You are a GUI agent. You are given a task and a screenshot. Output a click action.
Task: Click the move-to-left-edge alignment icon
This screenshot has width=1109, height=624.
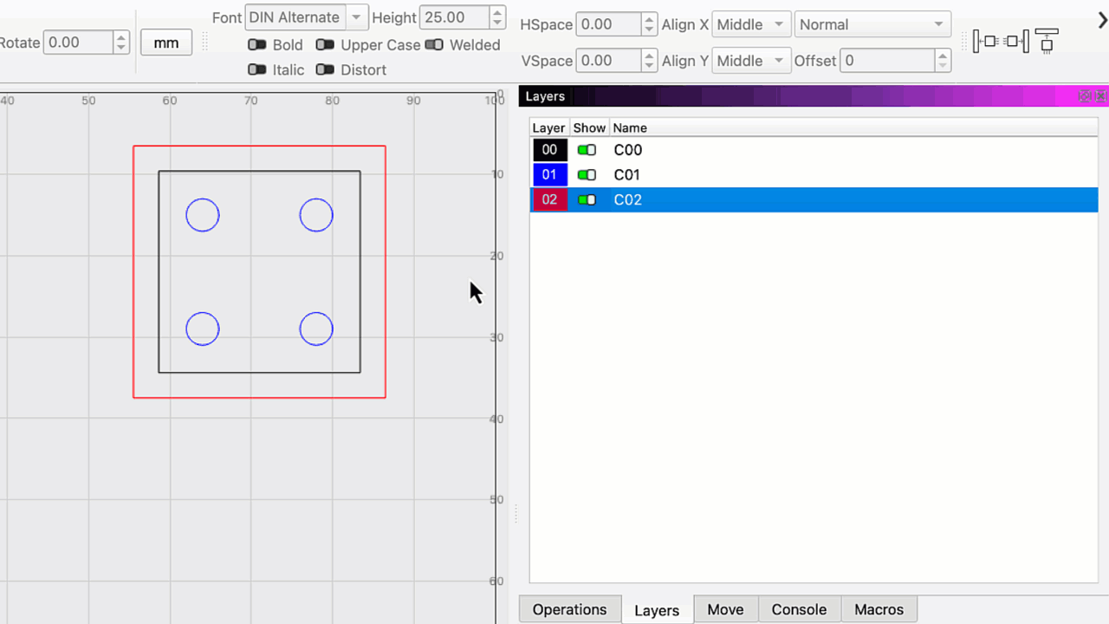986,41
